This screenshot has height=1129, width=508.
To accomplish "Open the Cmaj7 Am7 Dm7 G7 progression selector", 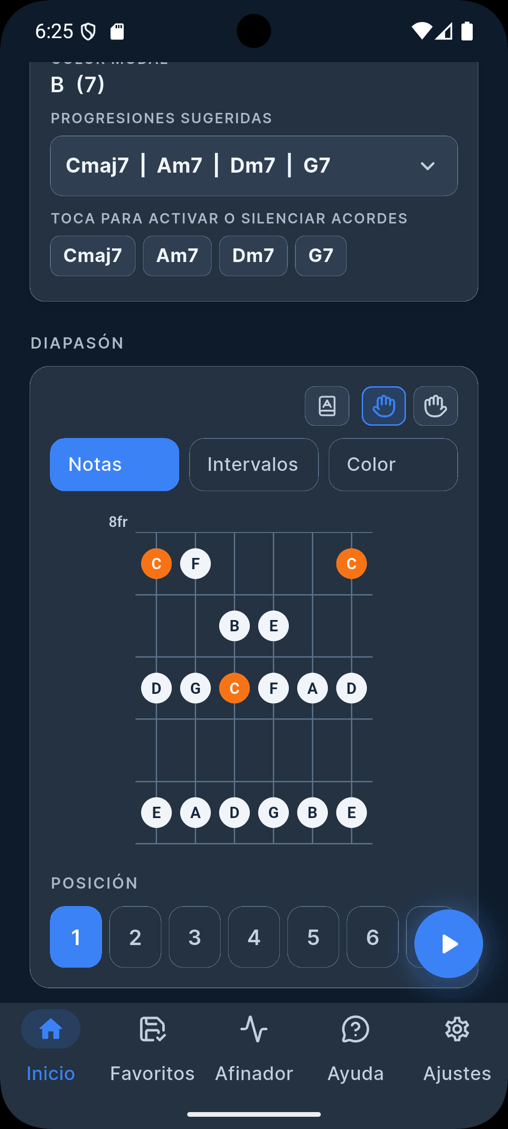I will click(254, 166).
